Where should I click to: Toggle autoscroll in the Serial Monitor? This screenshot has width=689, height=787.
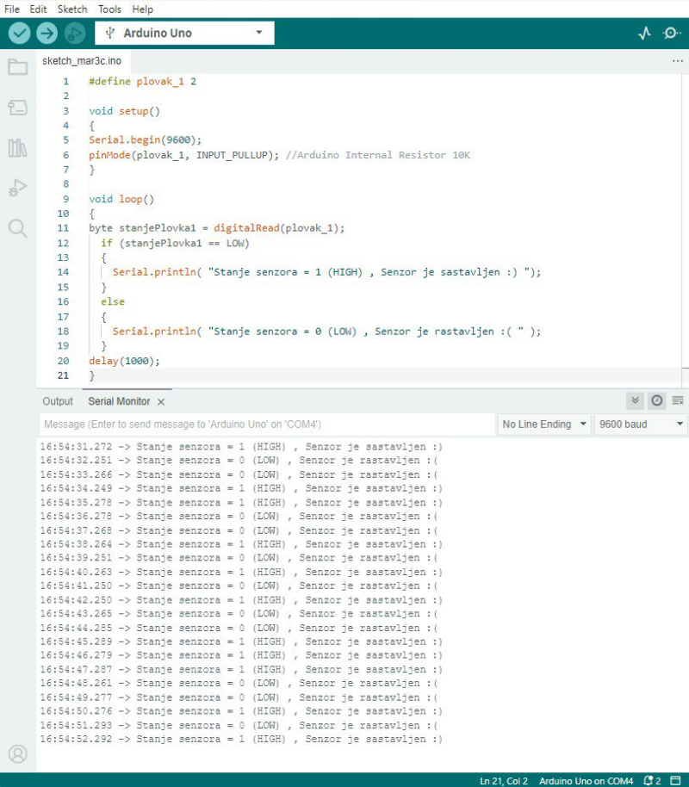coord(636,401)
